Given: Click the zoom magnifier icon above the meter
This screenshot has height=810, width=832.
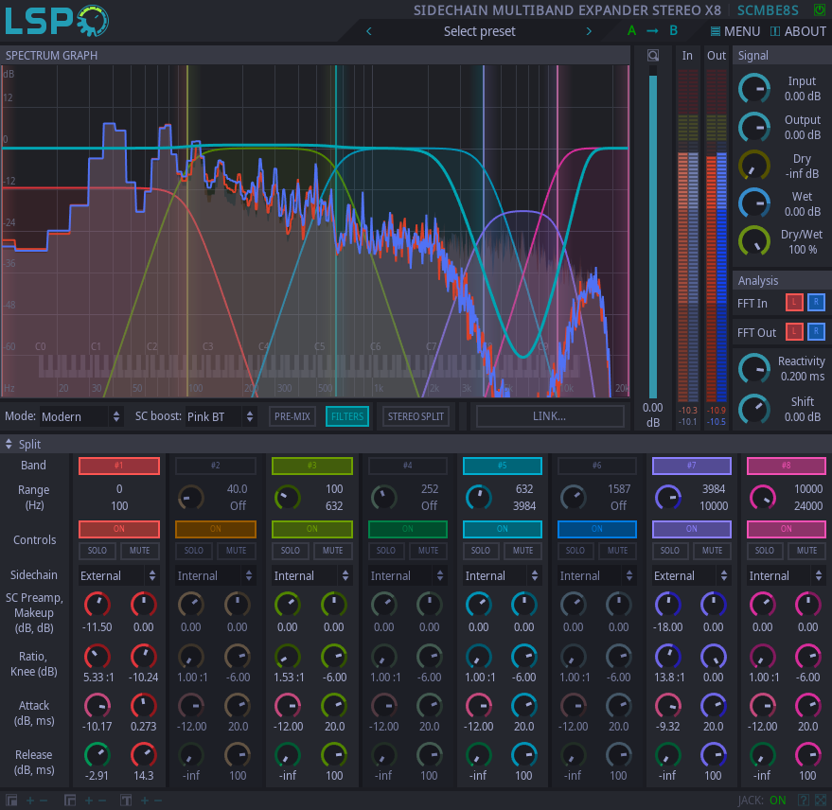Looking at the screenshot, I should [x=653, y=55].
